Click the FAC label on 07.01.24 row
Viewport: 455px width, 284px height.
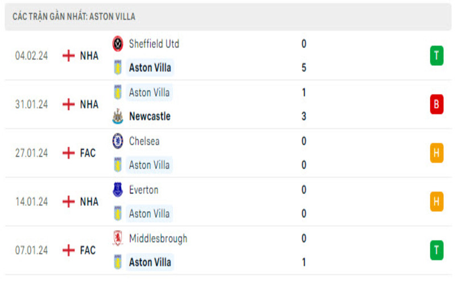click(88, 250)
